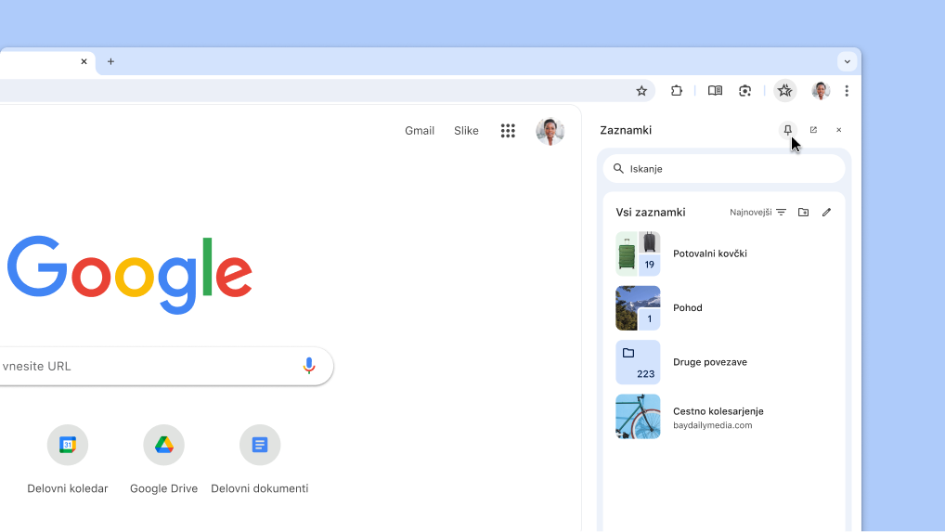The width and height of the screenshot is (945, 532).
Task: Open the Slike link
Action: pyautogui.click(x=467, y=131)
